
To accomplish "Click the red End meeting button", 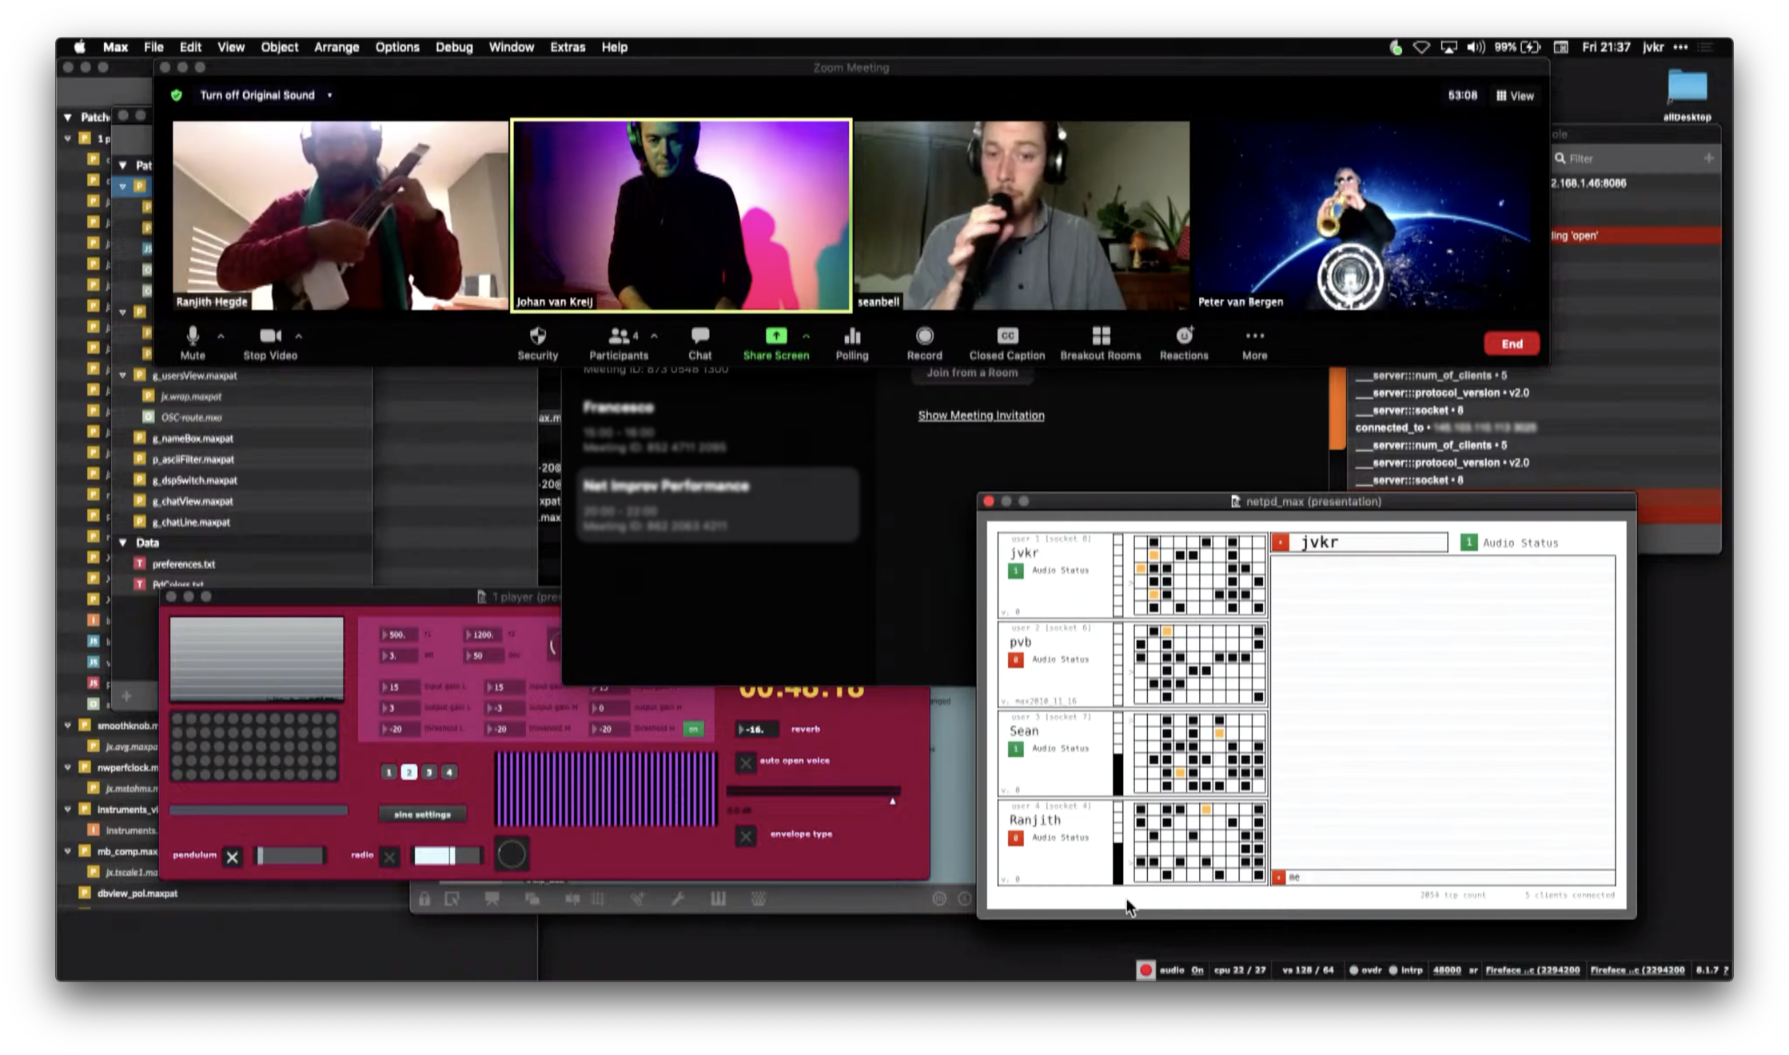I will tap(1511, 344).
